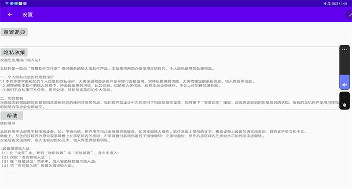This screenshot has height=189, width=352.
Task: Click the battery indicator in status bar
Action: (335, 3)
